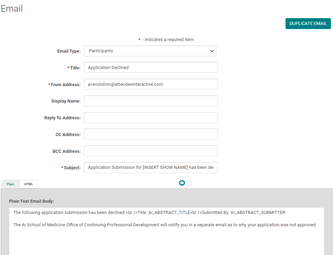Click the Plain Text Email Body label
The width and height of the screenshot is (333, 255).
point(31,201)
